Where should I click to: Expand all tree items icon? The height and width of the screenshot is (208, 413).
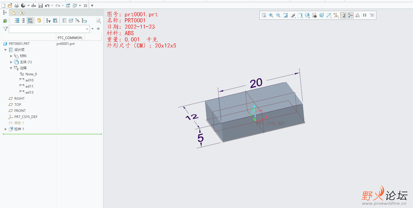[17, 20]
